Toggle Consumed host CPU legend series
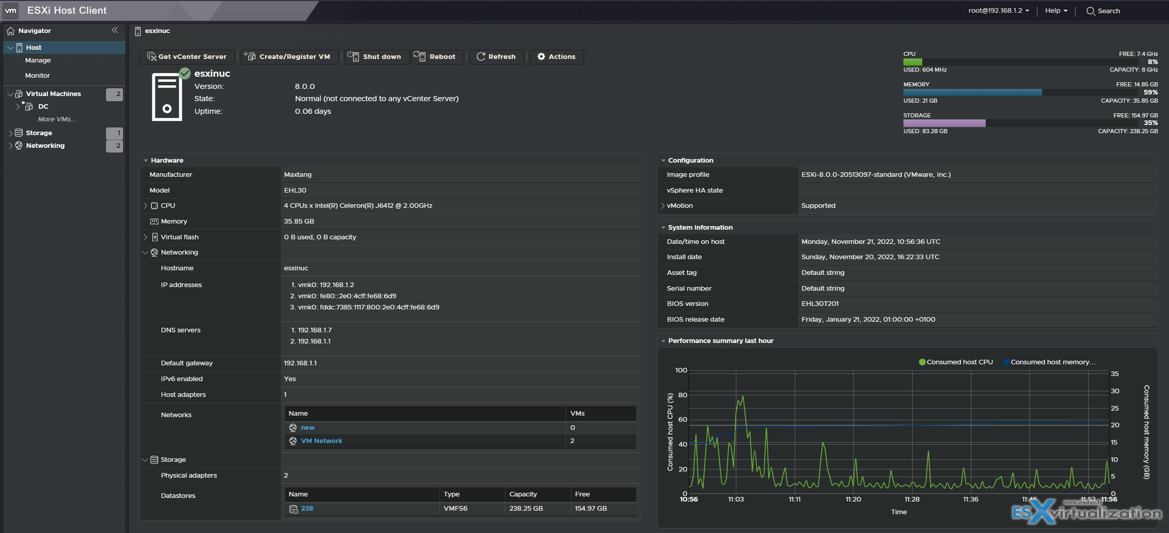1169x533 pixels. point(955,362)
